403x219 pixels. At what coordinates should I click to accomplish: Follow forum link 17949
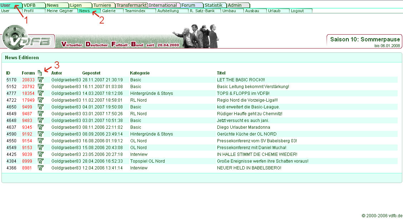click(x=28, y=100)
